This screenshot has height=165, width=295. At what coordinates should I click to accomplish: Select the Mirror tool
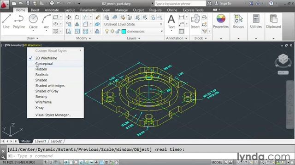click(x=77, y=24)
